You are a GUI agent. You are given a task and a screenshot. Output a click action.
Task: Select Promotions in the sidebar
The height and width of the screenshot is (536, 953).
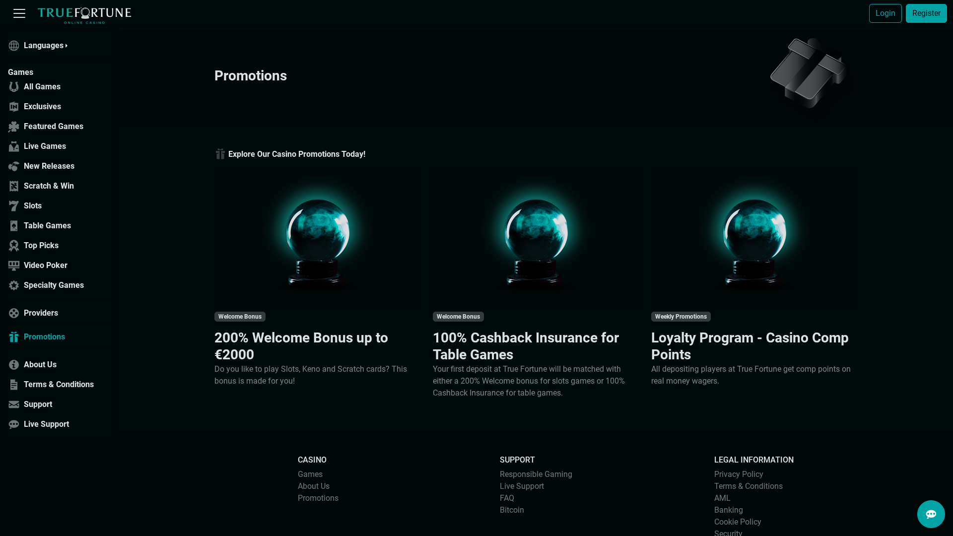pos(44,337)
